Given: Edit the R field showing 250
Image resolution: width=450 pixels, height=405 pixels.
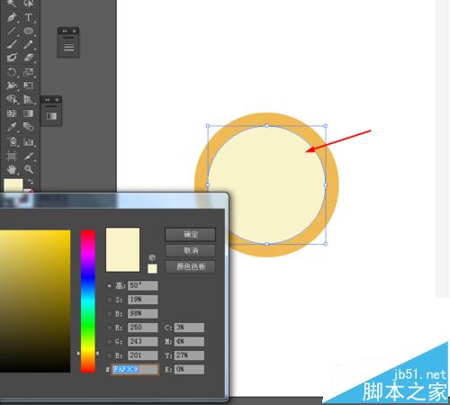Looking at the screenshot, I should tap(143, 328).
